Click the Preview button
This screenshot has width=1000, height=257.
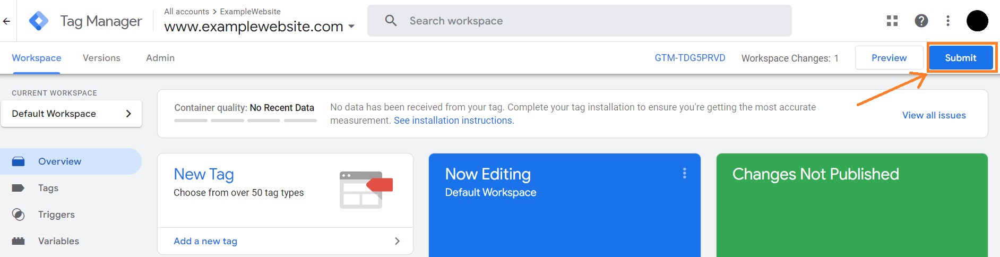[x=889, y=58]
